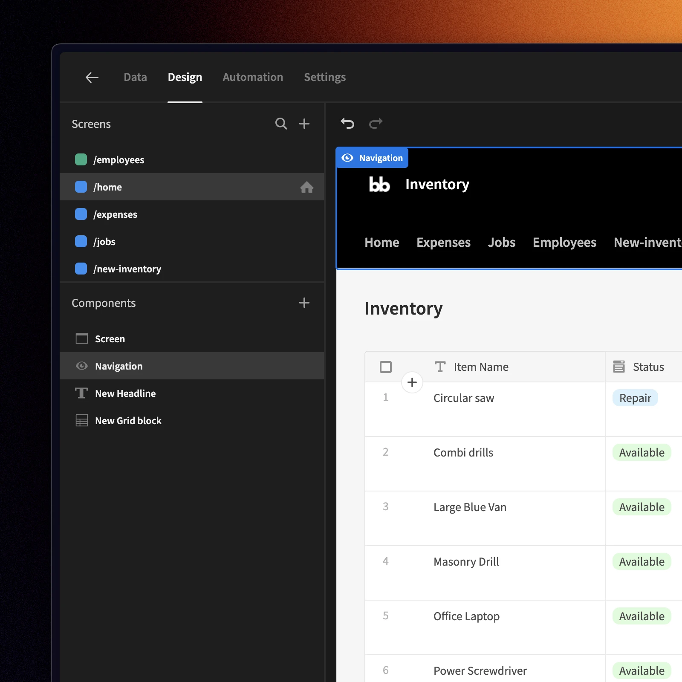The height and width of the screenshot is (682, 682).
Task: Click Available status for Large Blue Van
Action: point(642,507)
